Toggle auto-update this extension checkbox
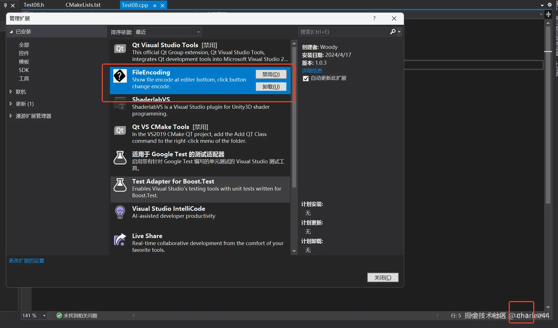The image size is (558, 328). pos(306,78)
